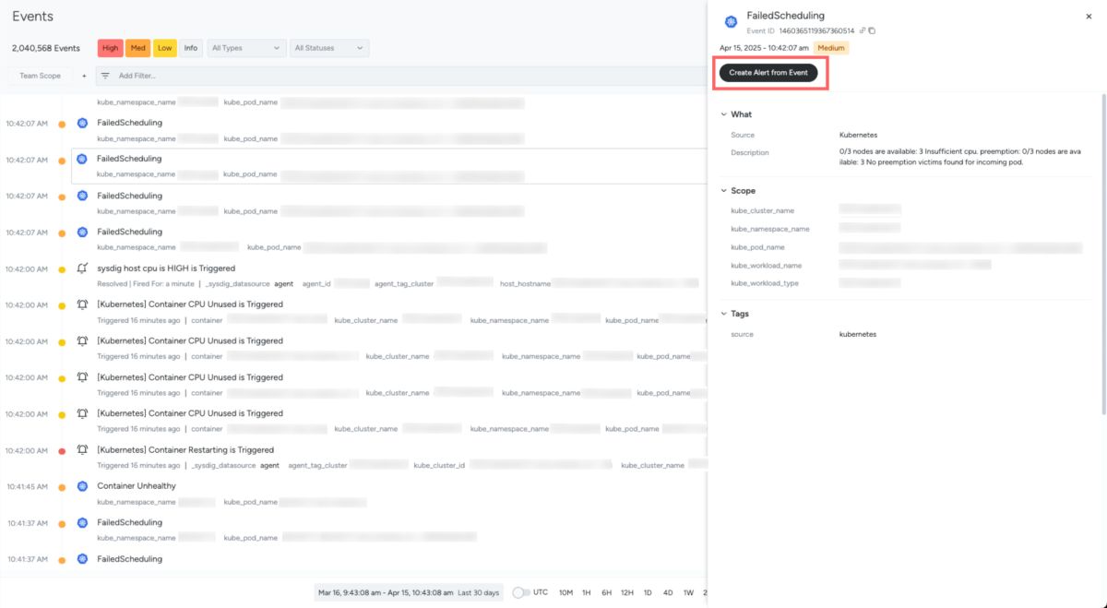Open the Container Unhealthy event
Viewport: 1107px width, 608px height.
137,486
